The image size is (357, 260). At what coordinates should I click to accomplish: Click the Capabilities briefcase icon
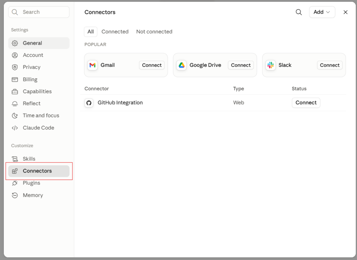[15, 92]
